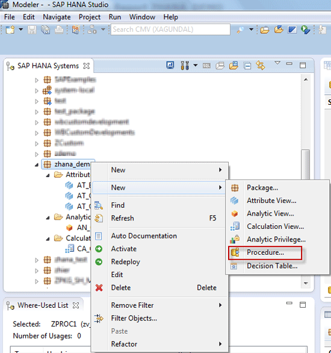Click the red X Delete icon
The width and height of the screenshot is (331, 353).
(99, 288)
